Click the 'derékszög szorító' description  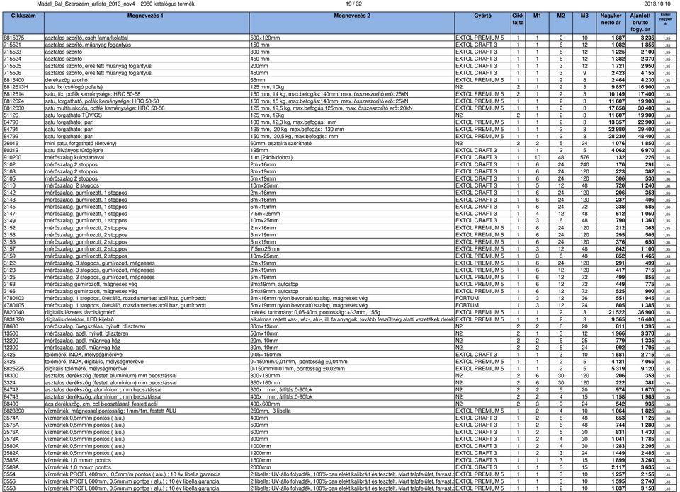(67, 80)
